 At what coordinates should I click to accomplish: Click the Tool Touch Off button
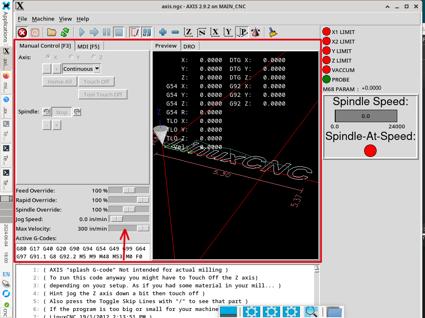103,94
